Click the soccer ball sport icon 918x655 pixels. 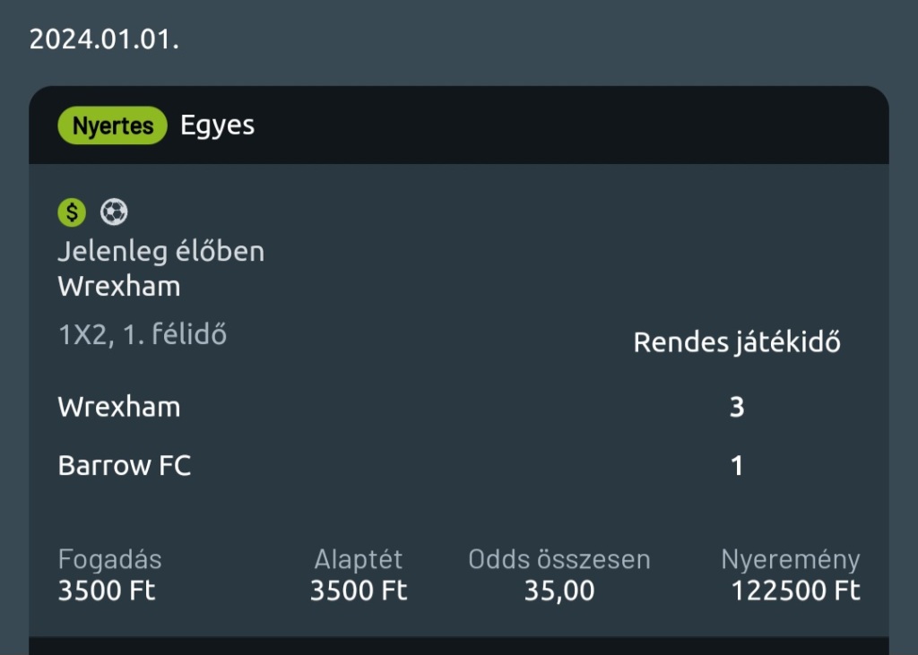114,212
